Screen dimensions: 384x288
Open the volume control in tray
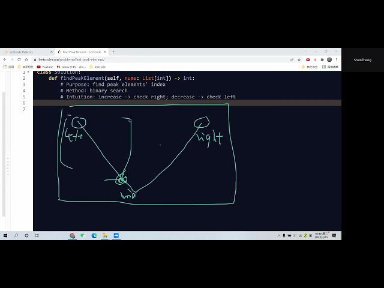[x=295, y=236]
